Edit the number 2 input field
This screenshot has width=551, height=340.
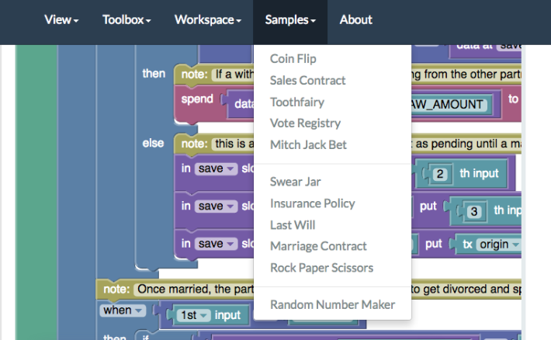(440, 174)
